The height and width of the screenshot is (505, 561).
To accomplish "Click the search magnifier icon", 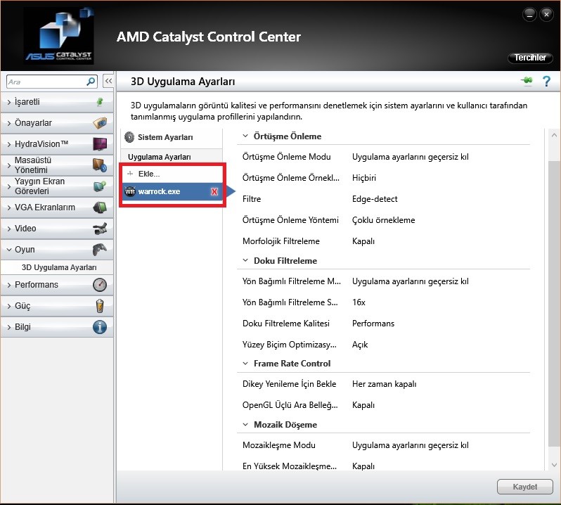I will pos(91,82).
